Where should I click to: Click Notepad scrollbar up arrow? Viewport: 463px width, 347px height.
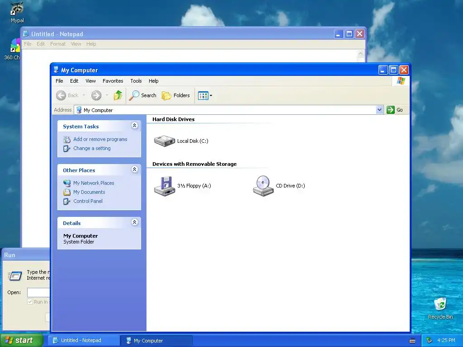360,53
